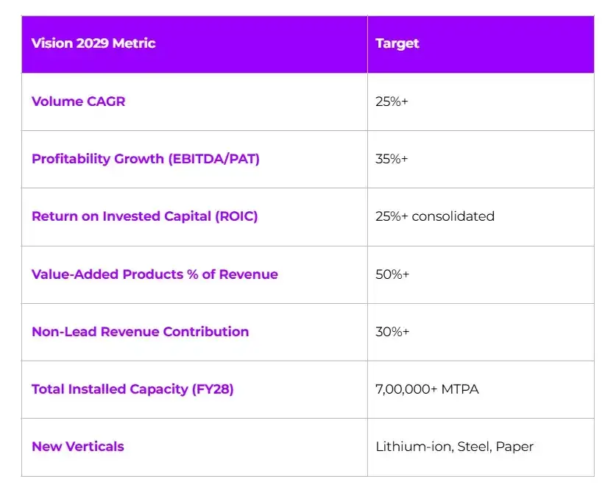
Task: Click '(FY28)' in the capacity label
Action: tap(213, 389)
